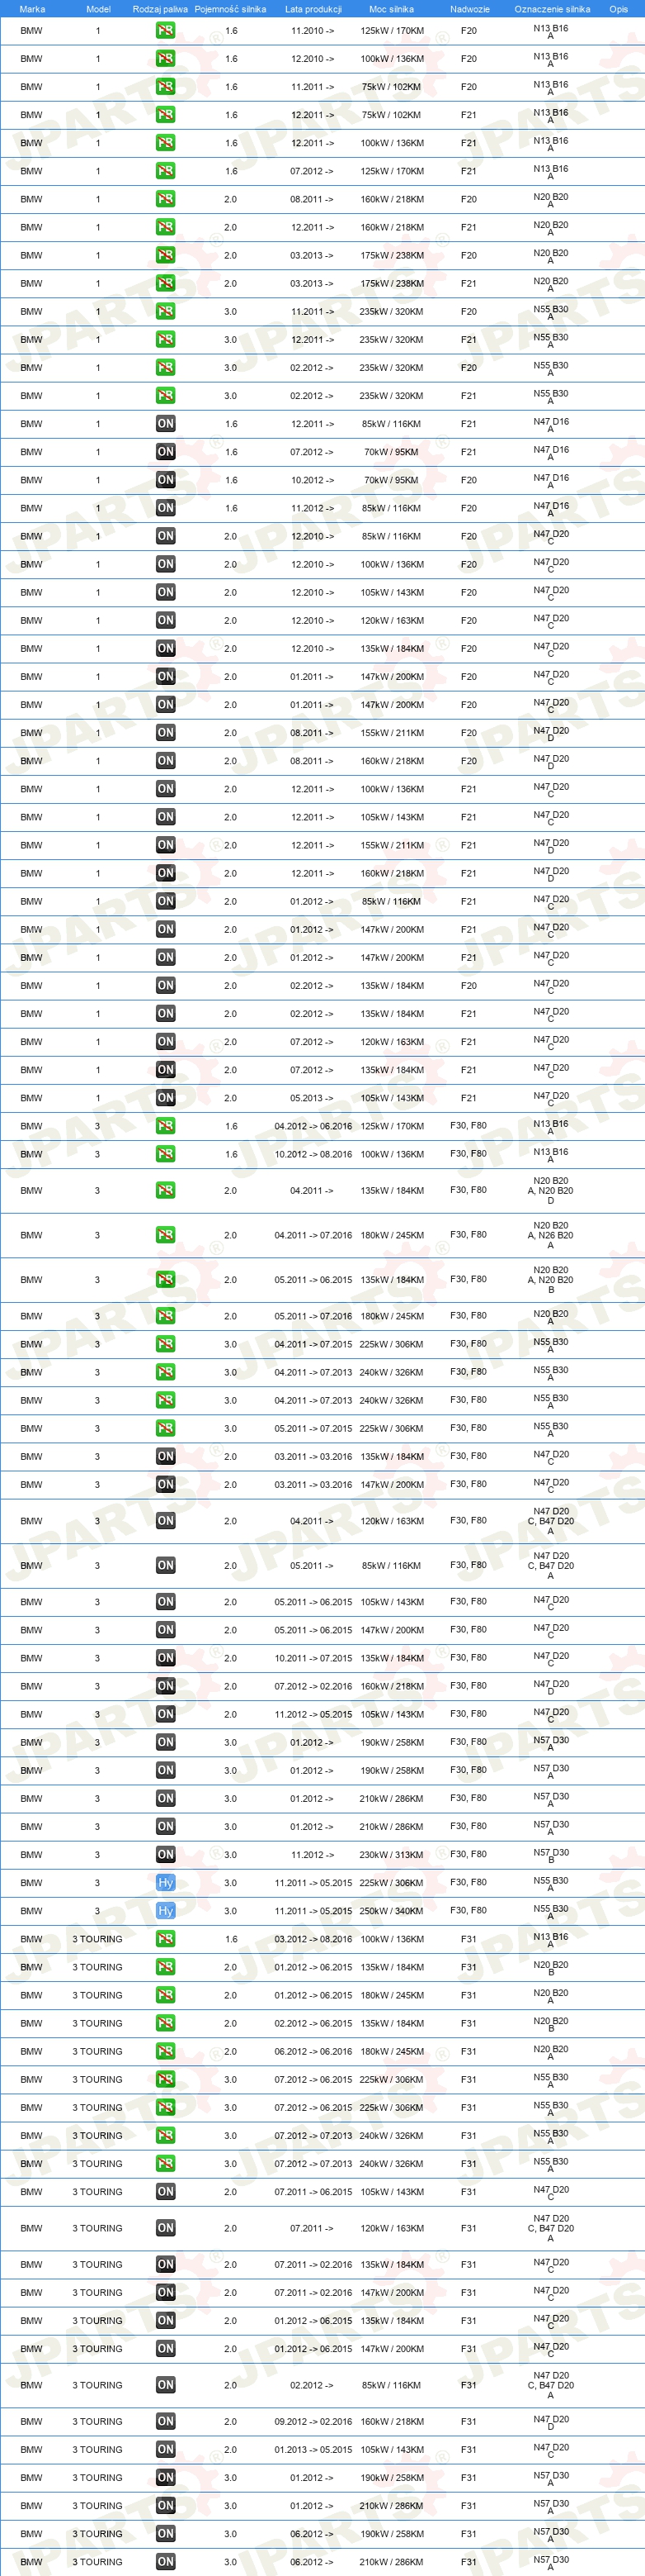Click the hybrid Hy icon in the 250kW / 340KM row

click(x=166, y=1910)
